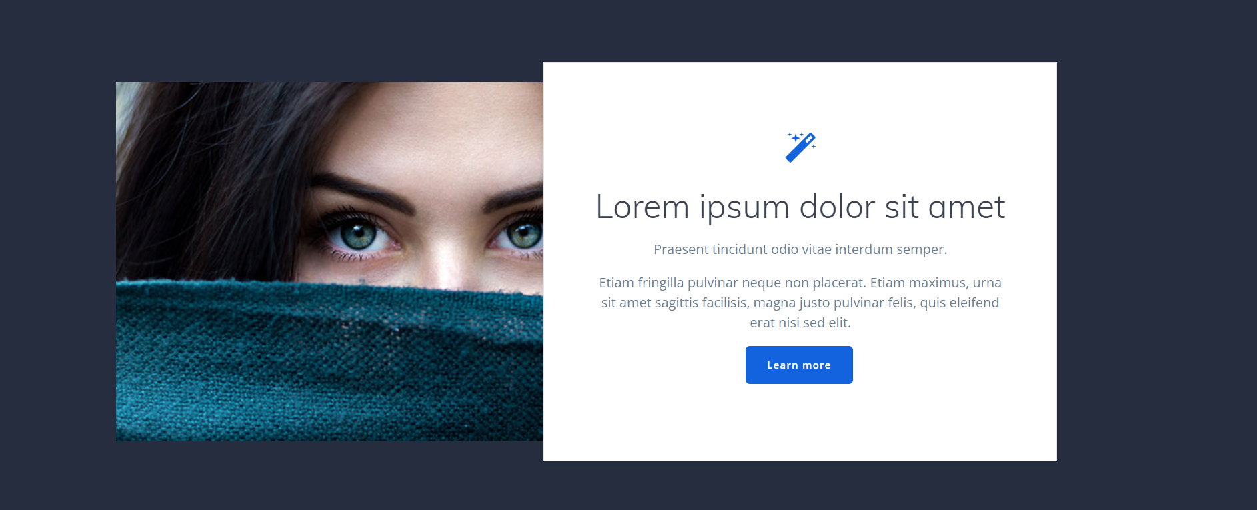This screenshot has width=1257, height=510.
Task: Click the dark navy background left of the photo
Action: [58, 260]
